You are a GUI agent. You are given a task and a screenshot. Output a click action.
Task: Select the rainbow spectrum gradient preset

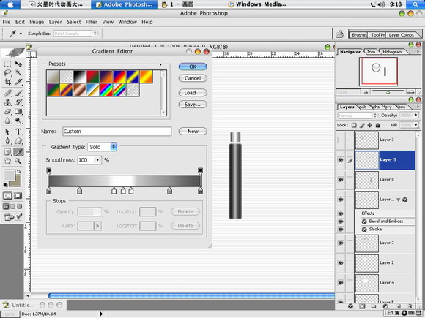(x=106, y=90)
